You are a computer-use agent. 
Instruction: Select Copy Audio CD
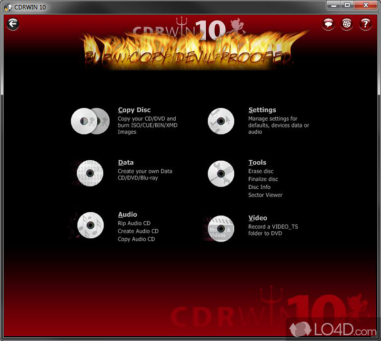pos(136,239)
